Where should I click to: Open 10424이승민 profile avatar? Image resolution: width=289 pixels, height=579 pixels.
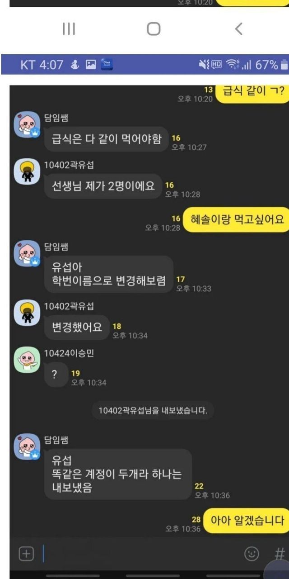tap(27, 360)
